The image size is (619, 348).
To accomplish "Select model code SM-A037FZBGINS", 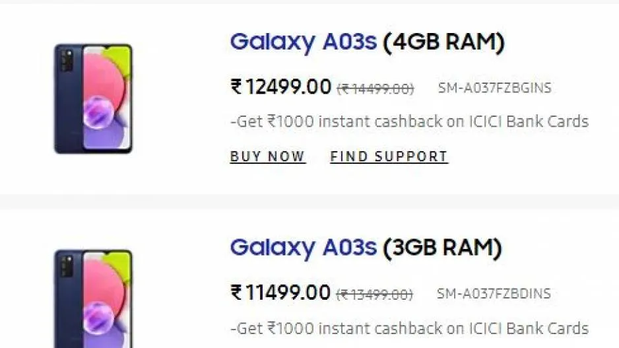I will pyautogui.click(x=494, y=88).
